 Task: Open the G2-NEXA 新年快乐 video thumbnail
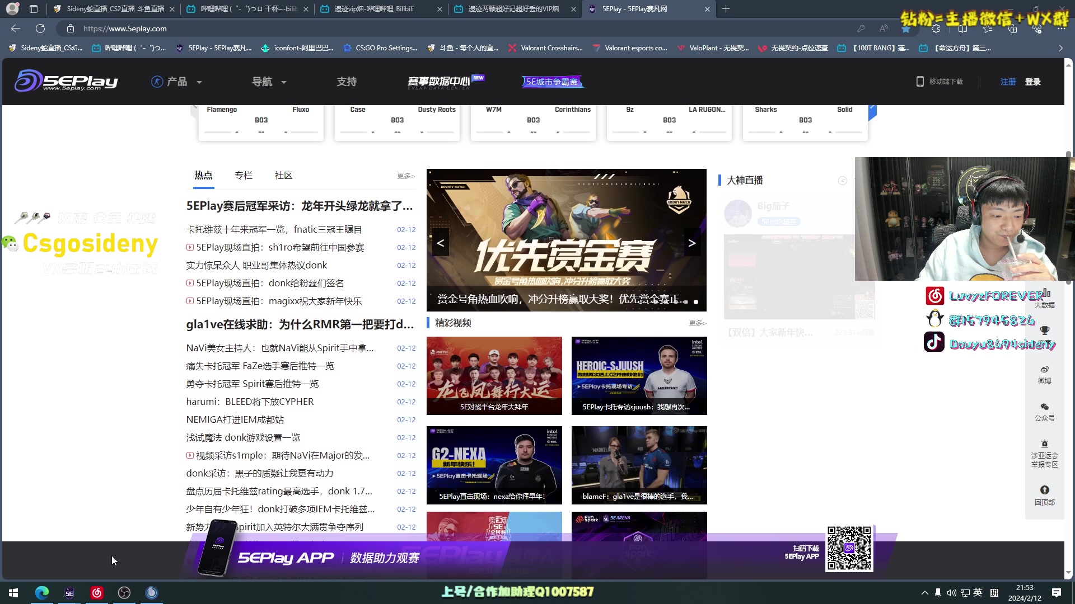494,465
